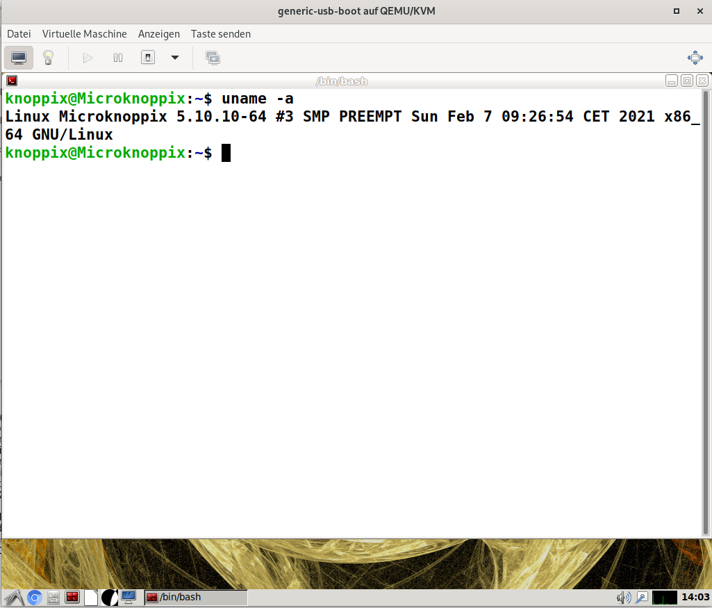This screenshot has height=608, width=712.
Task: Open the file manager from the taskbar
Action: point(53,598)
